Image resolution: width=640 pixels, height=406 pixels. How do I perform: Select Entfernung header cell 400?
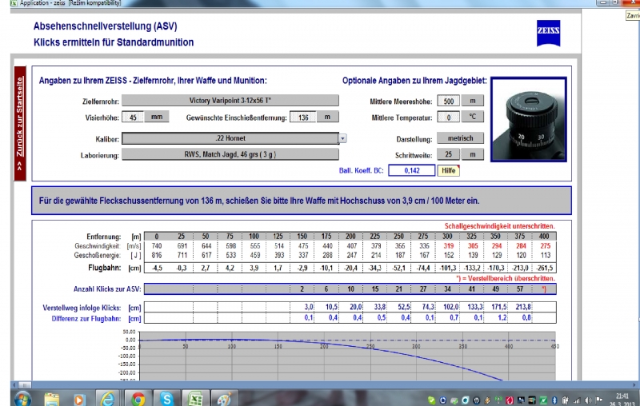tap(544, 237)
